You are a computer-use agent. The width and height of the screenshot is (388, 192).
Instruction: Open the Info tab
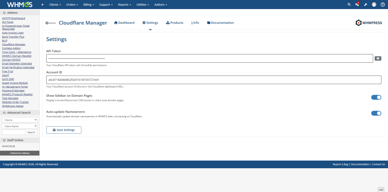195,23
